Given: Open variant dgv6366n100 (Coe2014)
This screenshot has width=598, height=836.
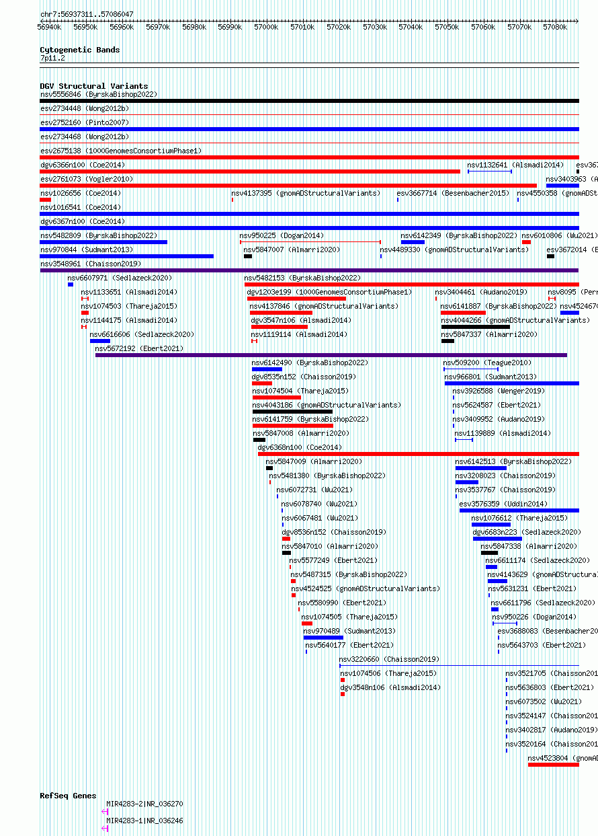Looking at the screenshot, I should pos(82,165).
